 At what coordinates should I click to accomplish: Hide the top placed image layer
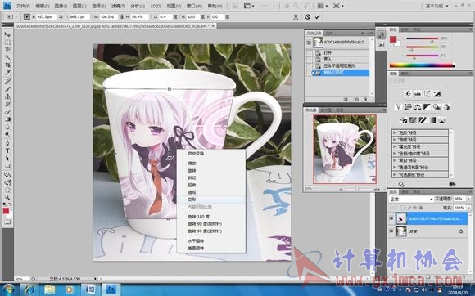[x=391, y=218]
